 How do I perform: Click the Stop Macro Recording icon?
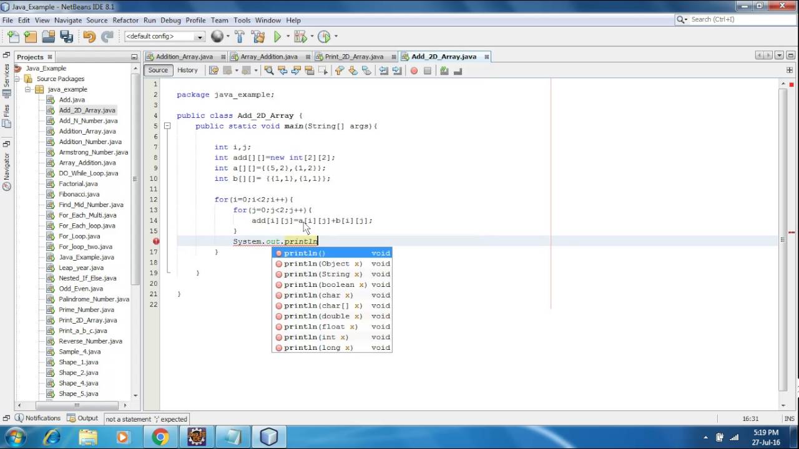428,70
